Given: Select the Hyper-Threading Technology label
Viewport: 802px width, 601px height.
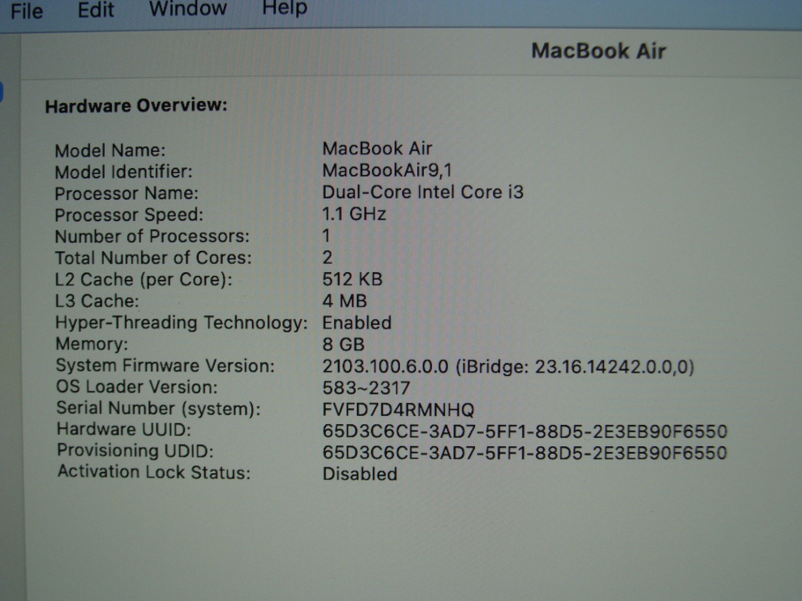Looking at the screenshot, I should point(181,323).
